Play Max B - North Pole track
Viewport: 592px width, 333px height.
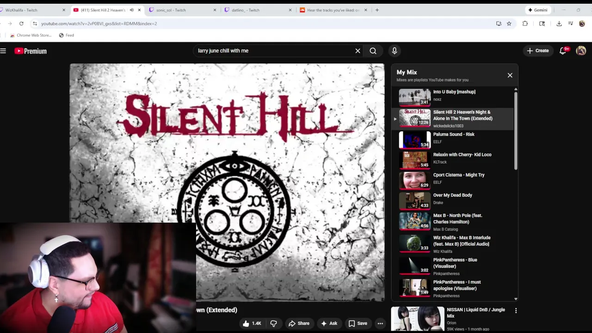pos(453,222)
